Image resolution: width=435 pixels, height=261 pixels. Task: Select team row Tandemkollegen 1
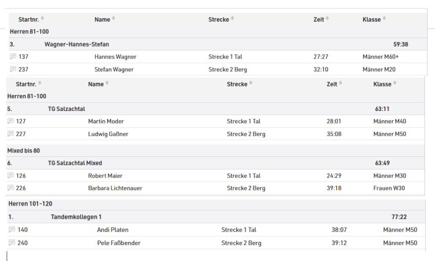216,217
